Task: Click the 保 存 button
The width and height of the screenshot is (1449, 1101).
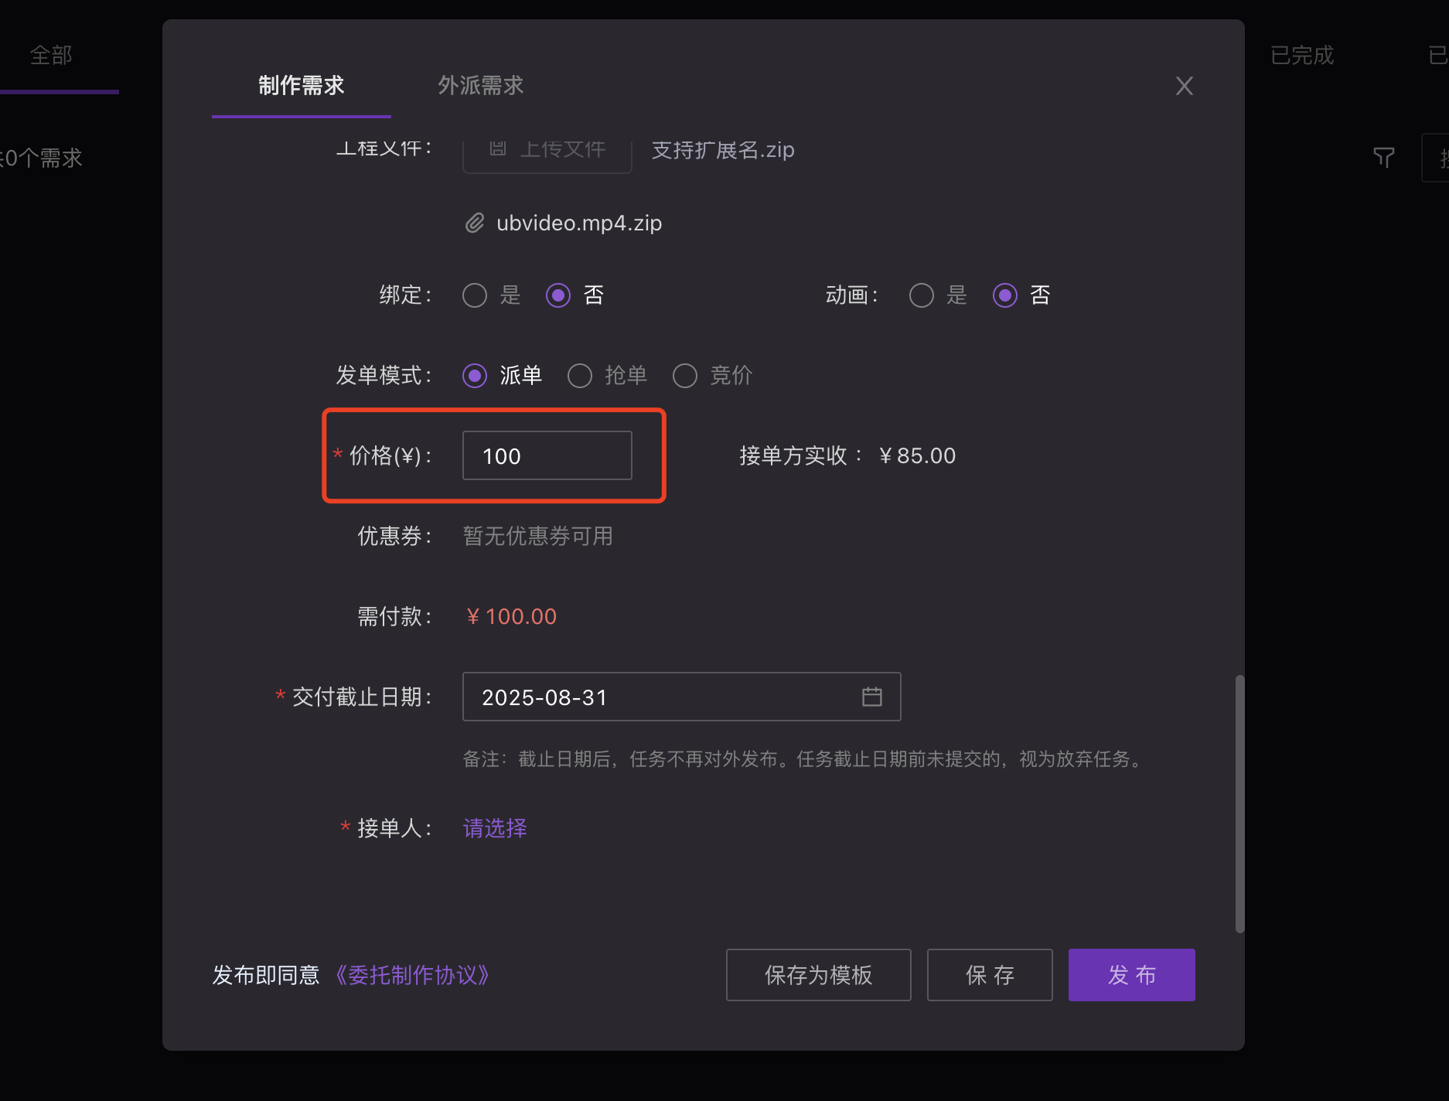Action: (x=990, y=975)
